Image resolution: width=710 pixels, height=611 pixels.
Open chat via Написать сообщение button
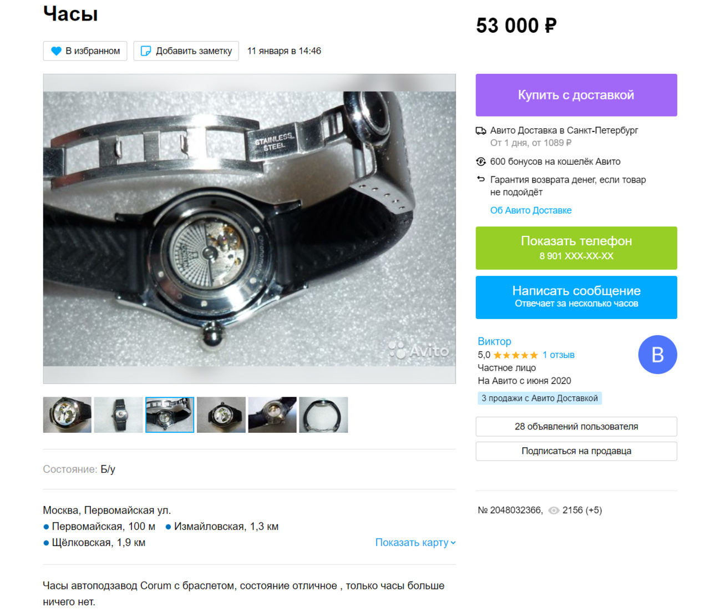(x=576, y=297)
